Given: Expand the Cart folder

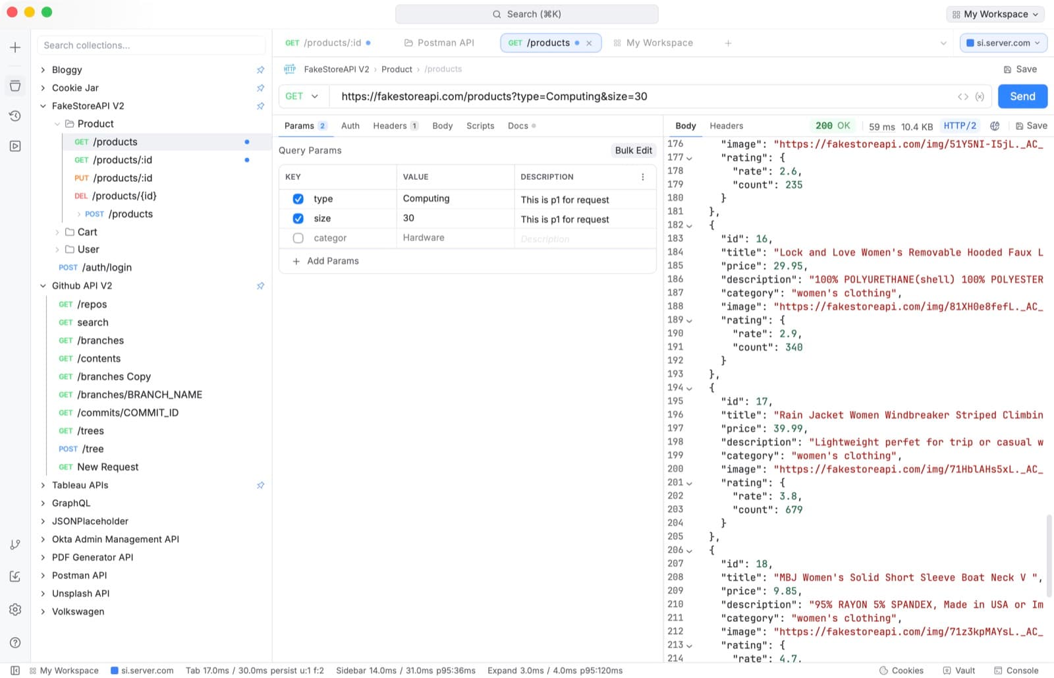Looking at the screenshot, I should pyautogui.click(x=57, y=232).
